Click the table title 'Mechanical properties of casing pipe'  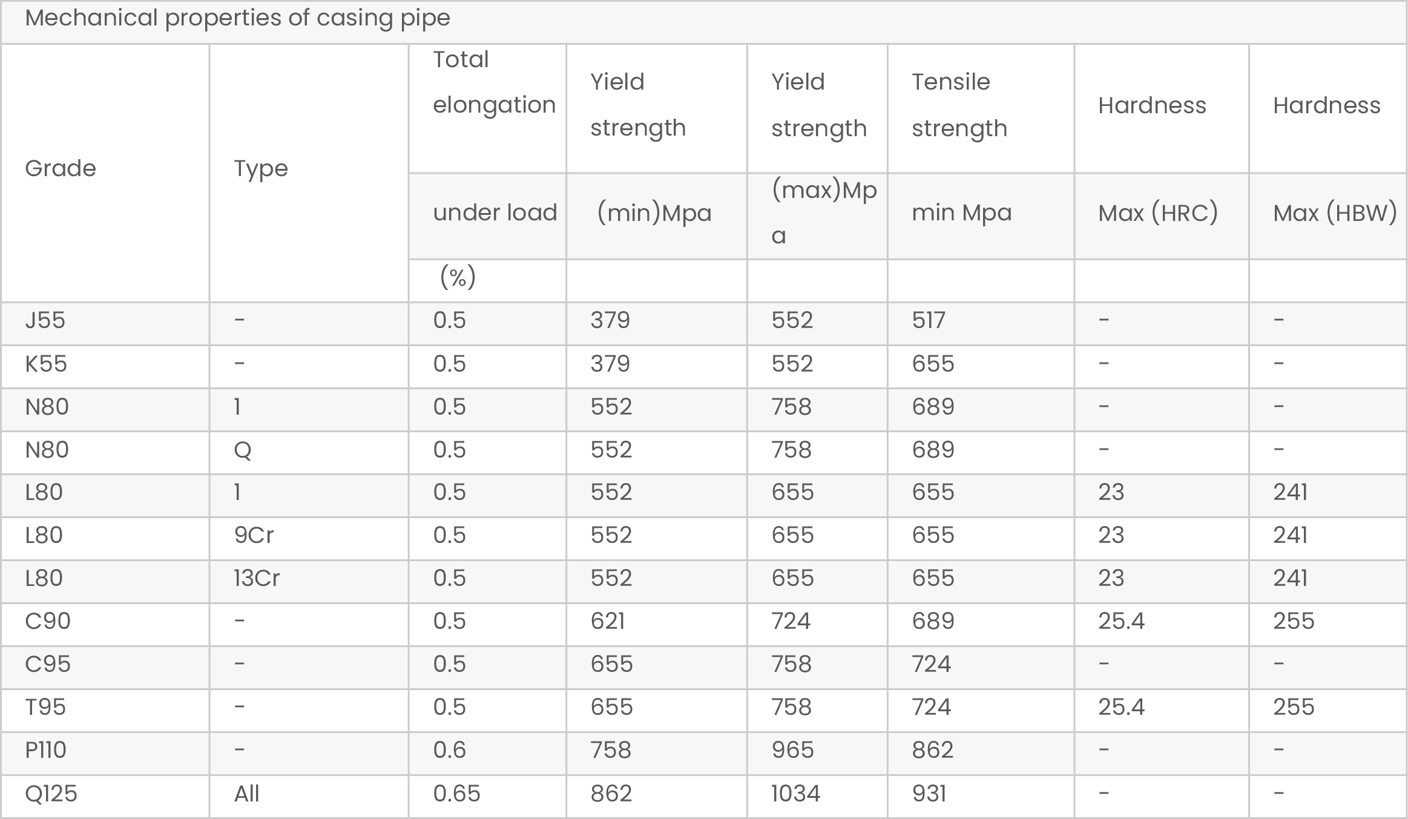pyautogui.click(x=237, y=18)
